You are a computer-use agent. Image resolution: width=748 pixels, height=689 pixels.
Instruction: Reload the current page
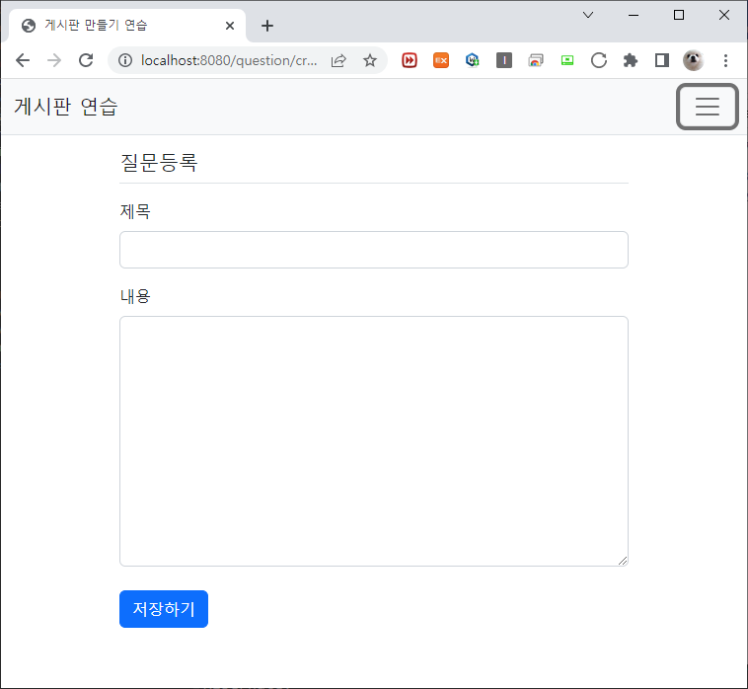tap(86, 60)
